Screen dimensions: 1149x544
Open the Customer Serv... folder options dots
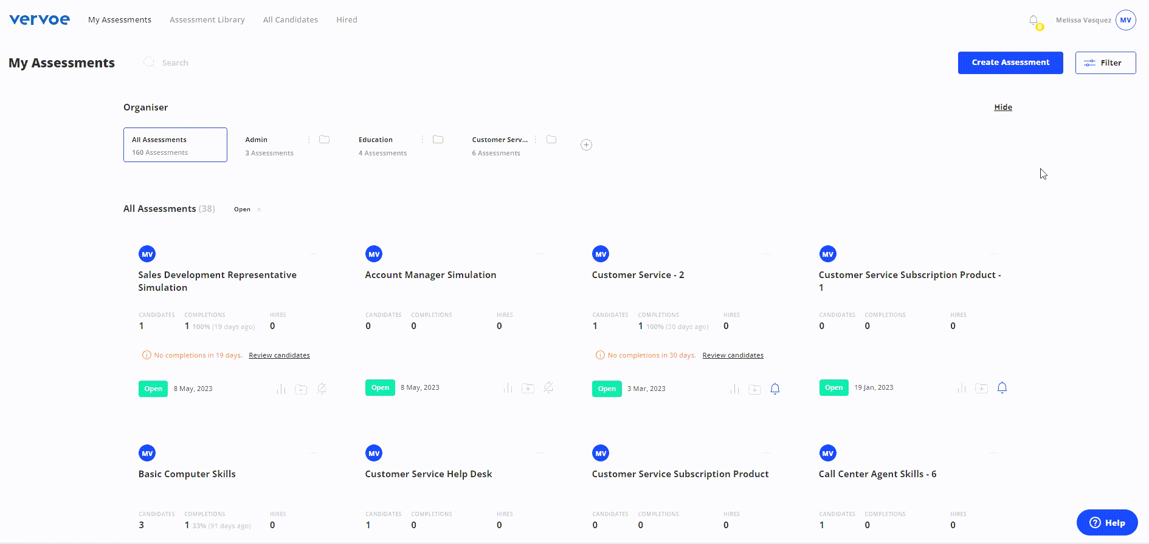(535, 140)
